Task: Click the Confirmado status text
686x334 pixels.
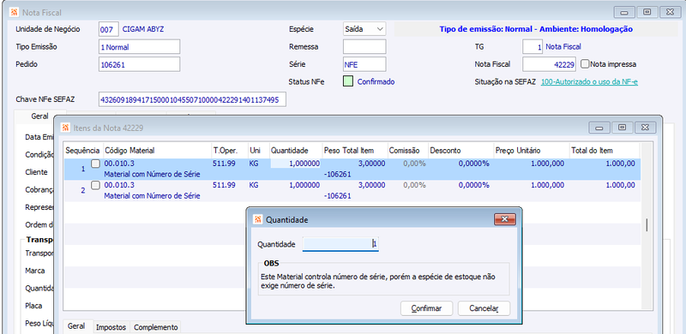Action: [376, 81]
